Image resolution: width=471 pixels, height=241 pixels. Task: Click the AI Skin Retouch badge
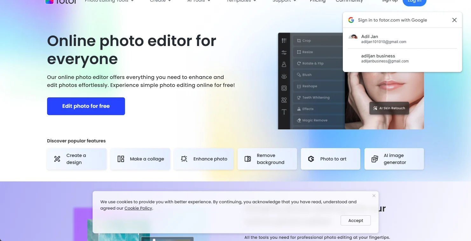tap(389, 108)
